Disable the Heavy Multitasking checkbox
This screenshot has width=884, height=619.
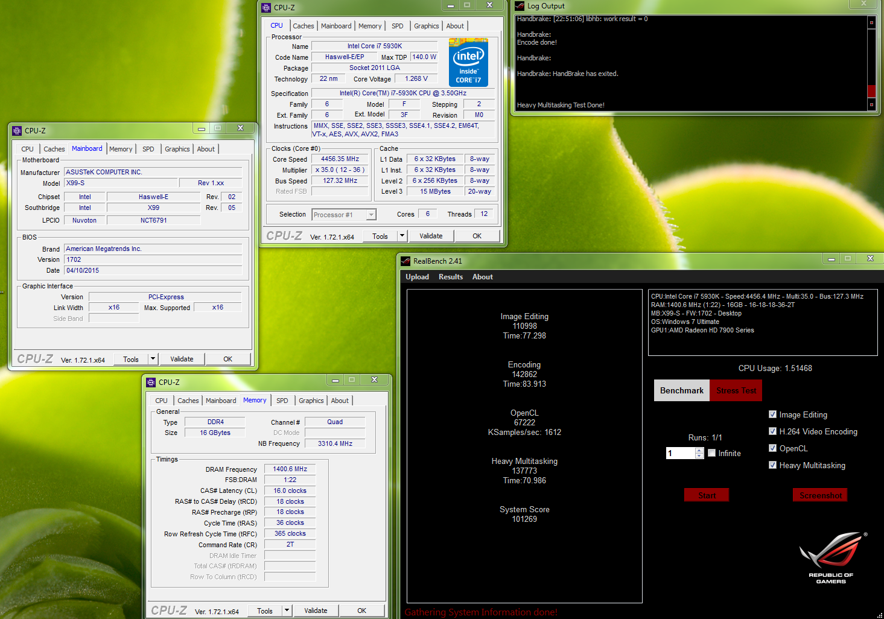click(772, 465)
